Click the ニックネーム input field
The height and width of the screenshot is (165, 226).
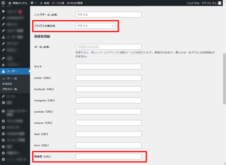108,15
